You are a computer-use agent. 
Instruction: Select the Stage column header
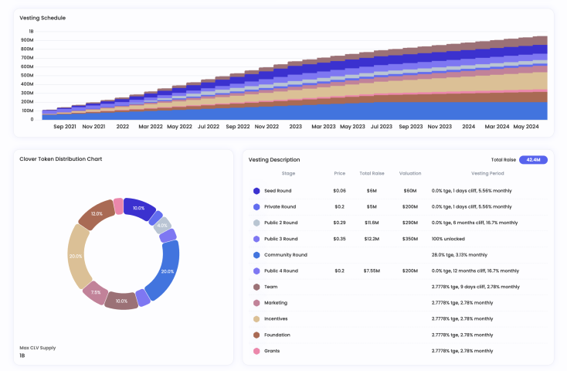(288, 174)
